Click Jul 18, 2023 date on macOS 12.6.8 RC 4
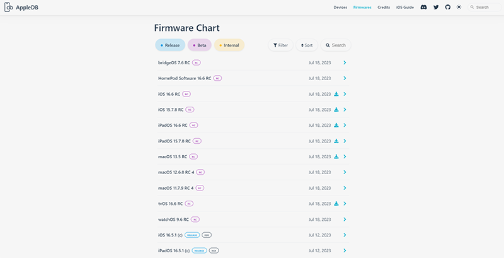Viewport: 504px width, 258px height. pyautogui.click(x=320, y=172)
